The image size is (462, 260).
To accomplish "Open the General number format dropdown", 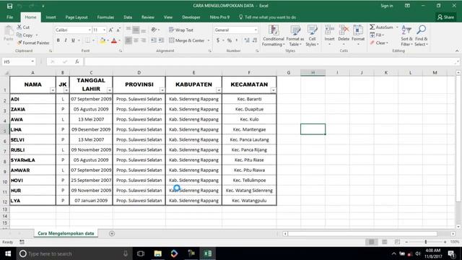I will (256, 30).
